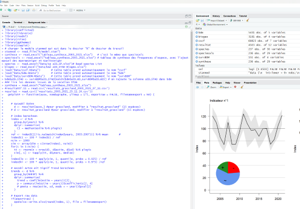
Task: Switch to the History tab
Action: pos(216,16)
